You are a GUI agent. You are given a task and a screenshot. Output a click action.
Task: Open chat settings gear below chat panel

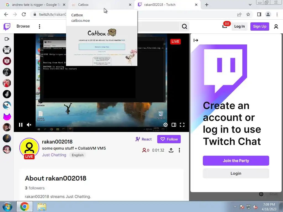[x=261, y=194]
